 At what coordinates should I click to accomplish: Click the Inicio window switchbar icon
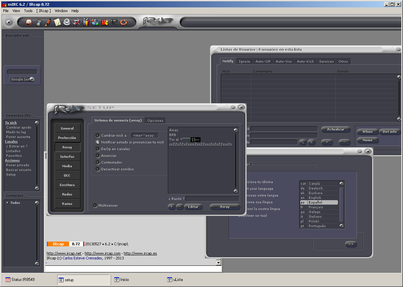click(117, 280)
